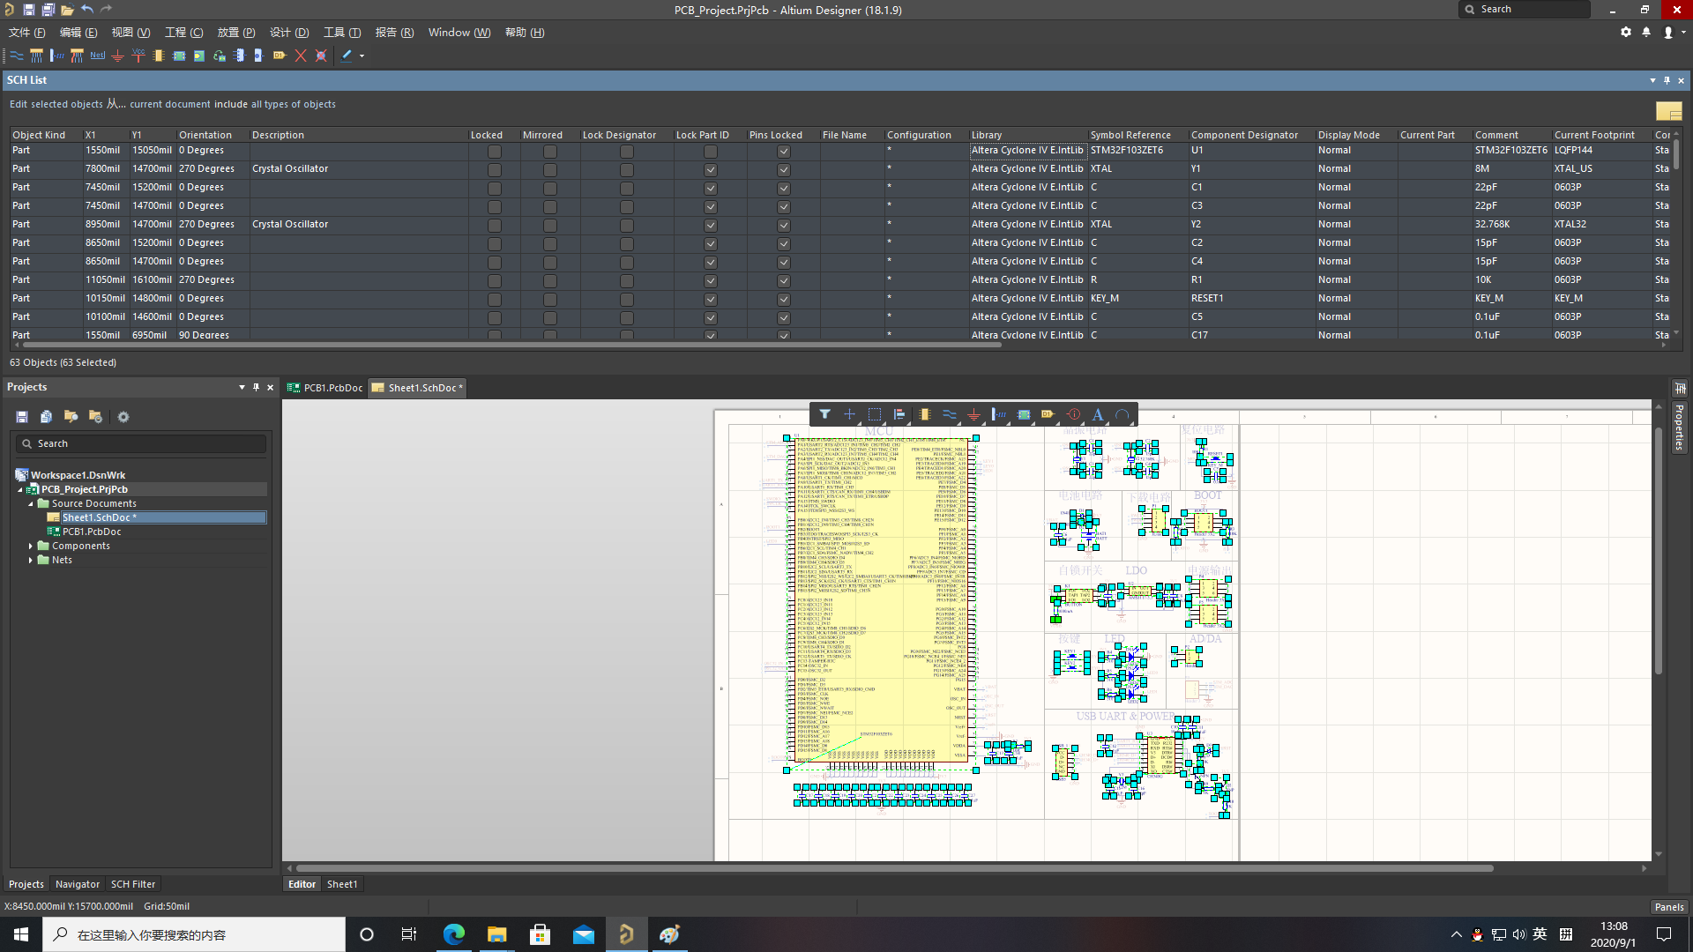Viewport: 1693px width, 952px height.
Task: Choose the Place Text 'A' tool
Action: coord(1098,414)
